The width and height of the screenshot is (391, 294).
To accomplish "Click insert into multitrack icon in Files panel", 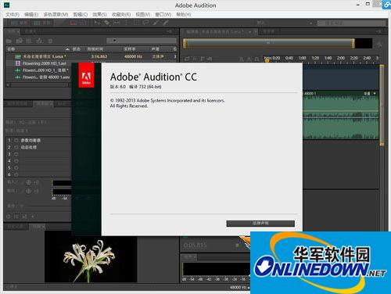I will [39, 41].
